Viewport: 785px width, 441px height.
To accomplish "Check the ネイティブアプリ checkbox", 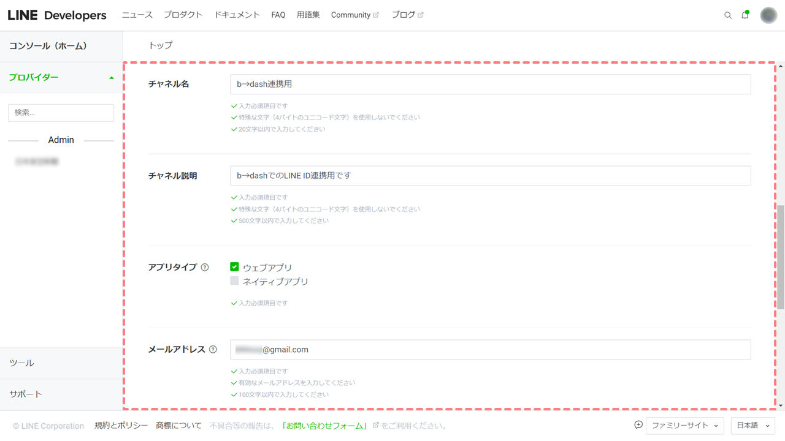I will tap(234, 281).
